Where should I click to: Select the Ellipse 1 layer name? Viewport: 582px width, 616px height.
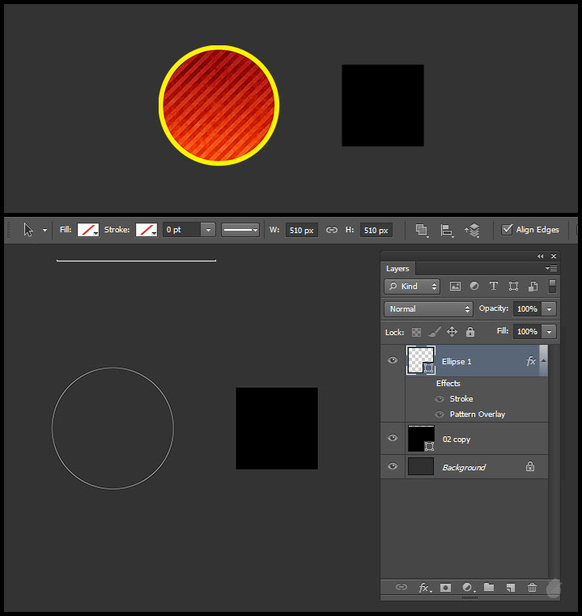pos(457,362)
